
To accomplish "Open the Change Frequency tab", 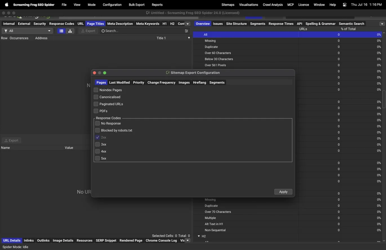I will click(x=161, y=82).
